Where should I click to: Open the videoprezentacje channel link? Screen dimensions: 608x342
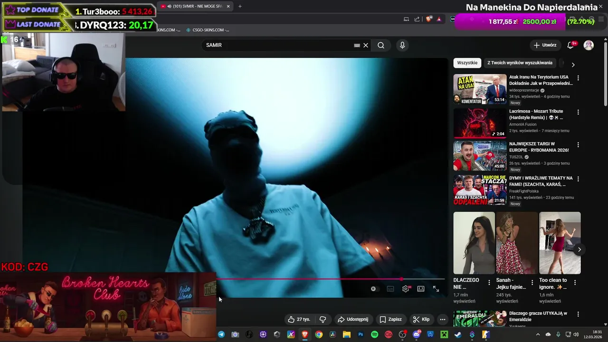(x=524, y=90)
